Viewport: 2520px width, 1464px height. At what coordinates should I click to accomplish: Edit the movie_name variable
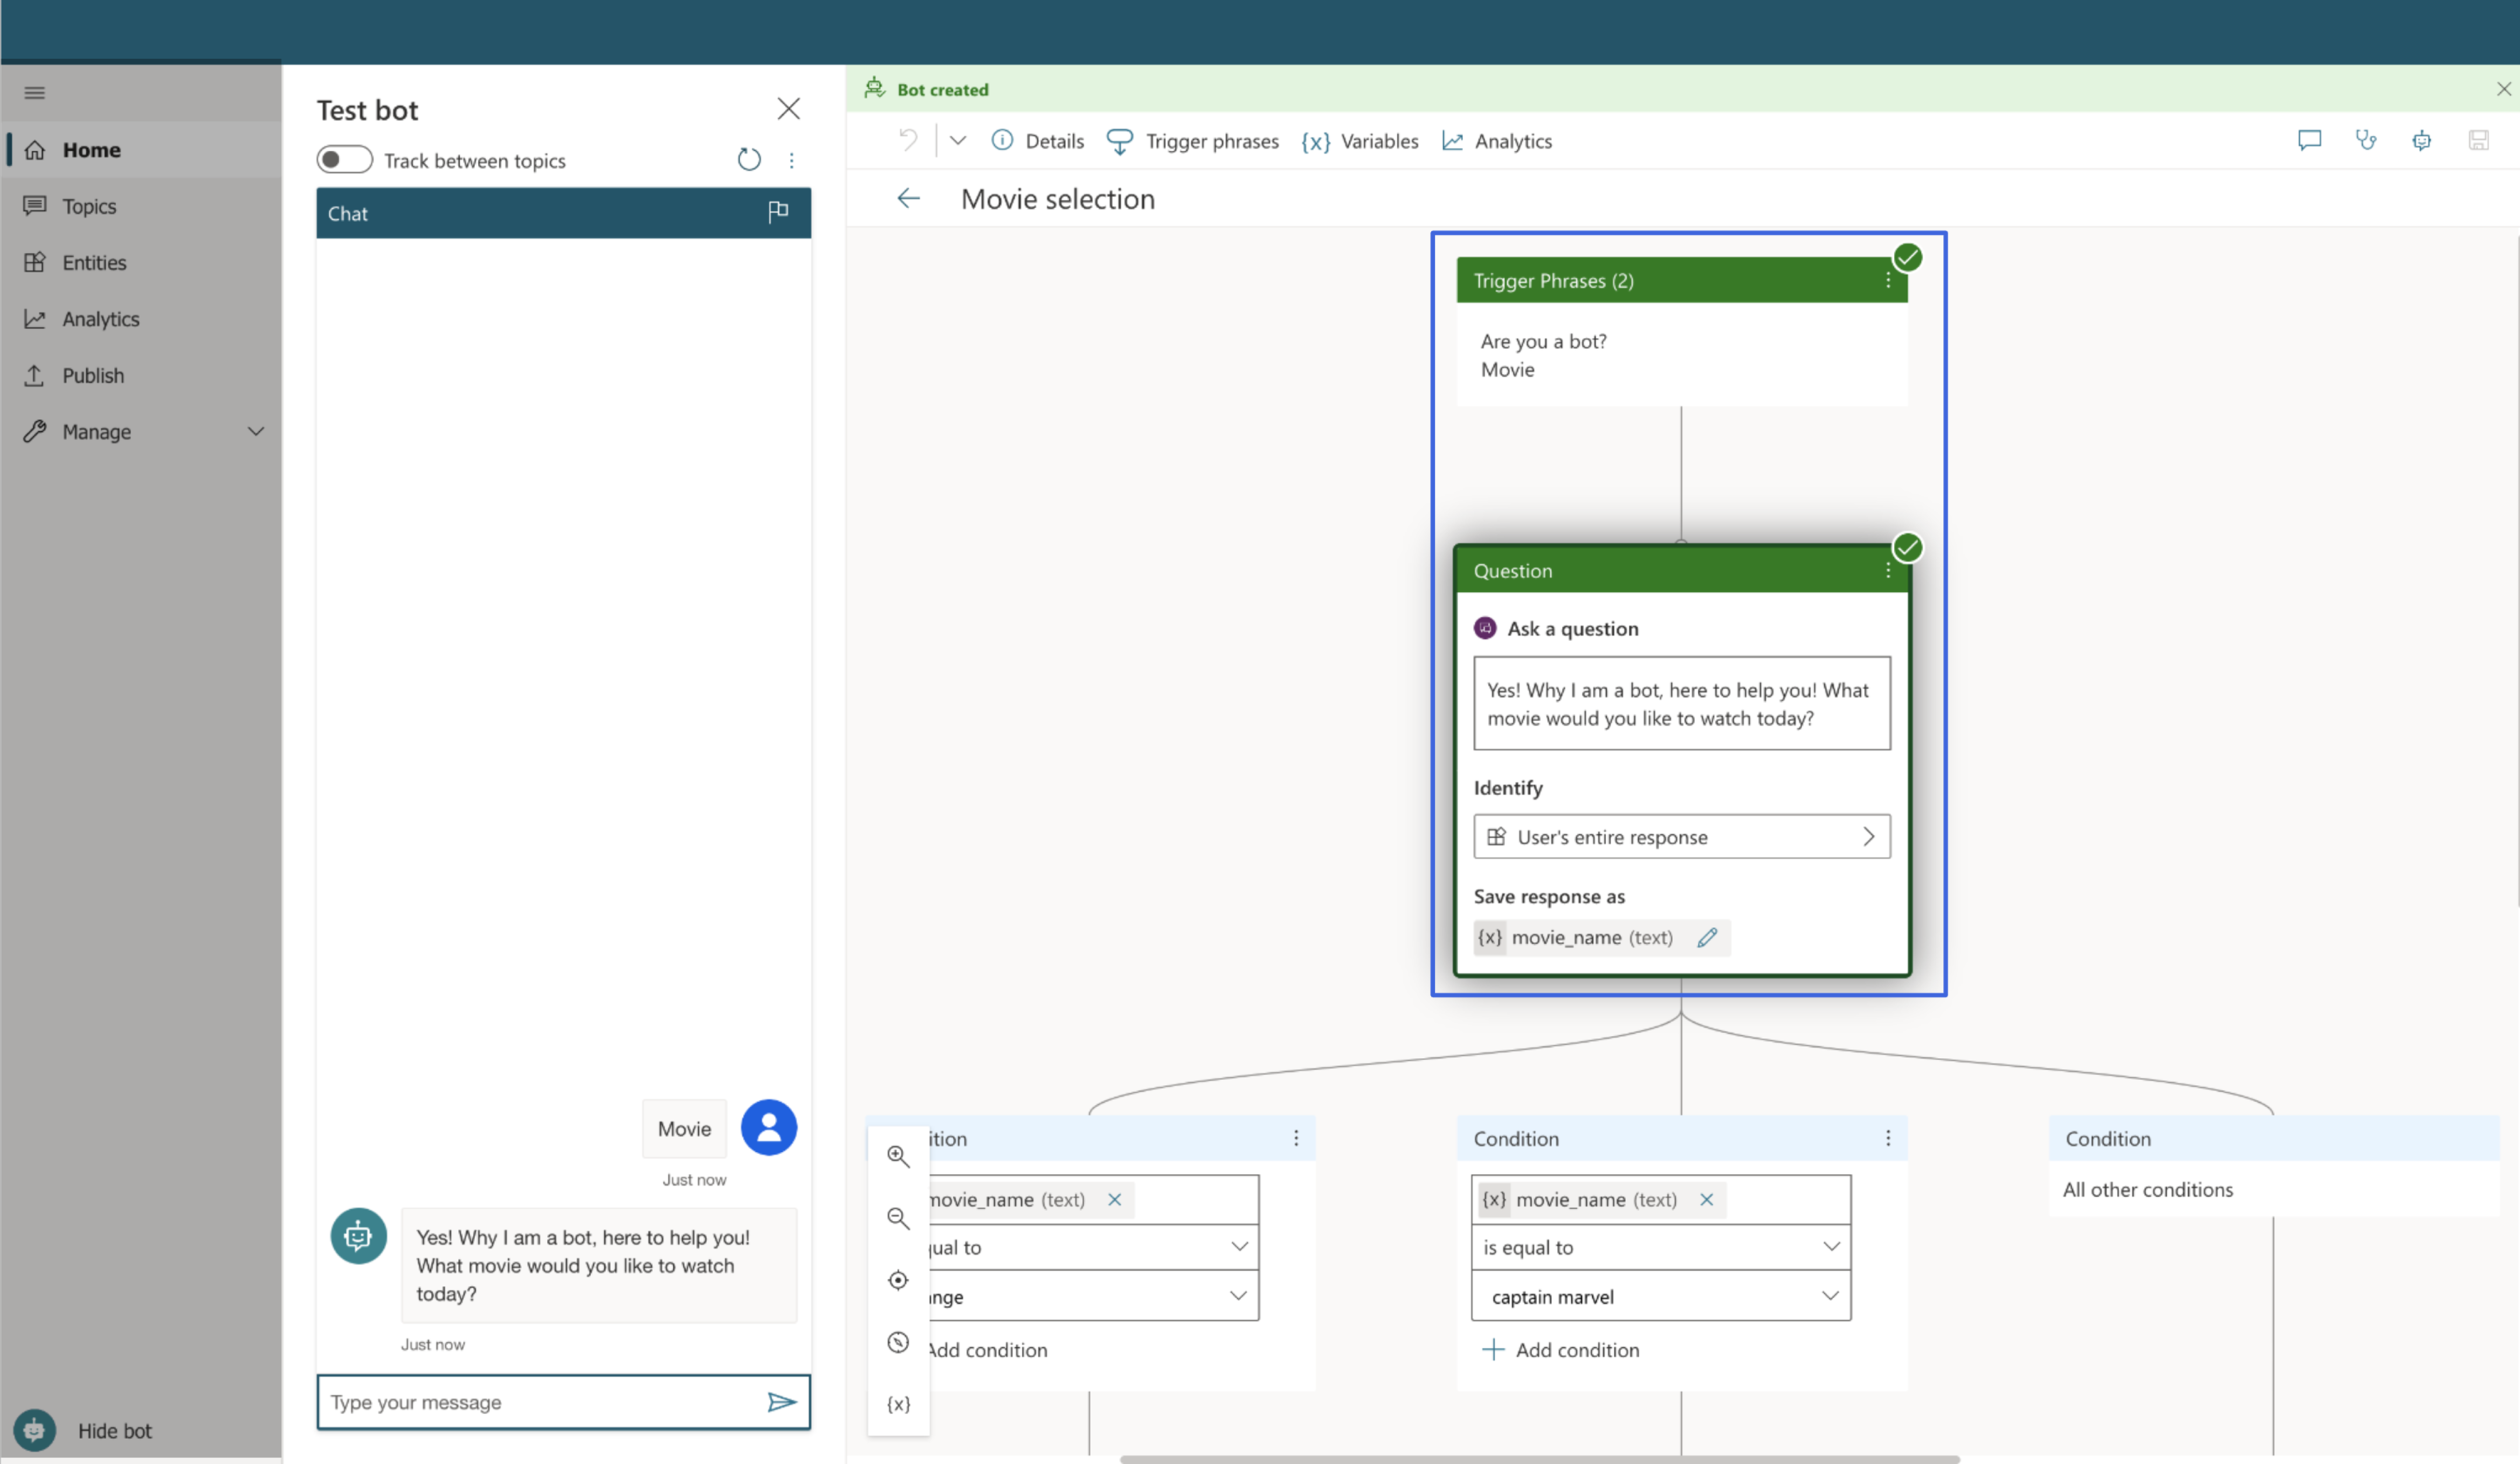[x=1707, y=938]
